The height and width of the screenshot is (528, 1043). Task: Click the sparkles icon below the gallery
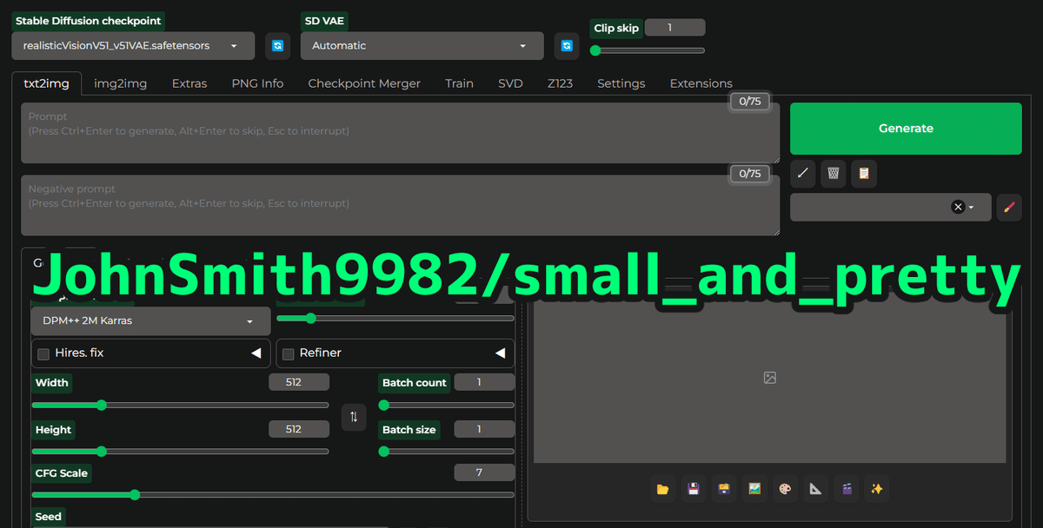[876, 489]
